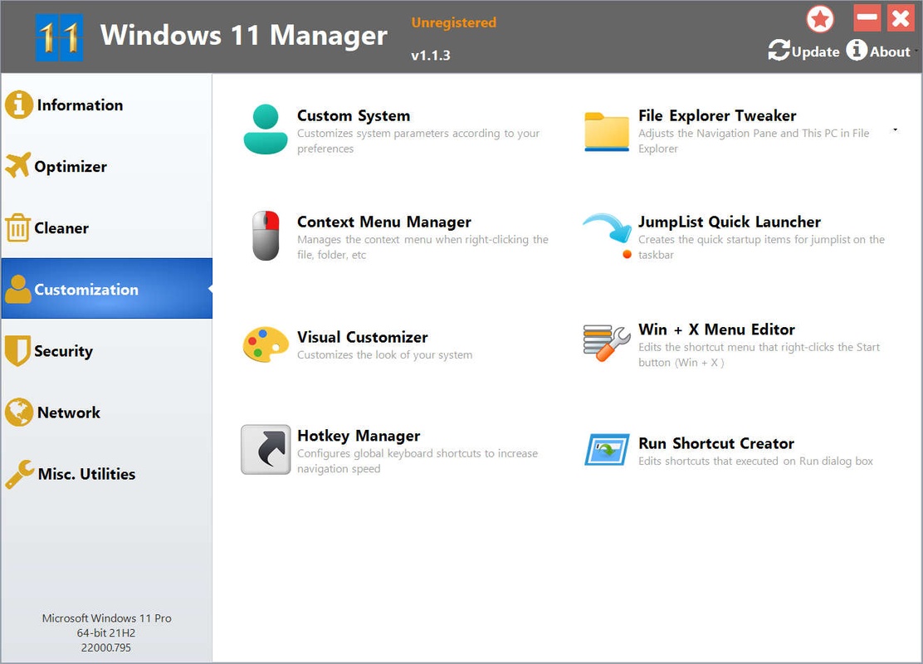The width and height of the screenshot is (923, 664).
Task: Click the build number 22000.795
Action: [106, 647]
